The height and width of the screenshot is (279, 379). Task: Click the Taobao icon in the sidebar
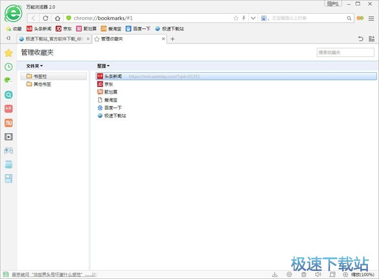click(8, 123)
